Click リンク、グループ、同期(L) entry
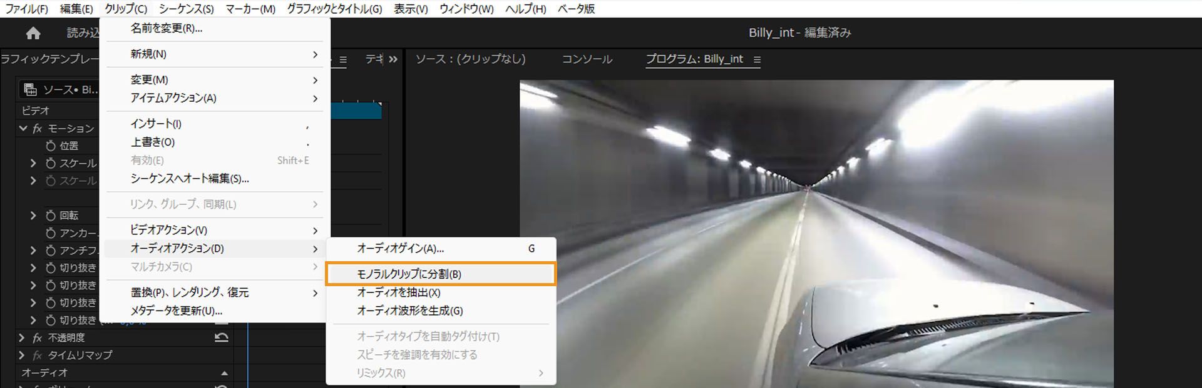Screen dimensions: 1202x388 (x=214, y=204)
